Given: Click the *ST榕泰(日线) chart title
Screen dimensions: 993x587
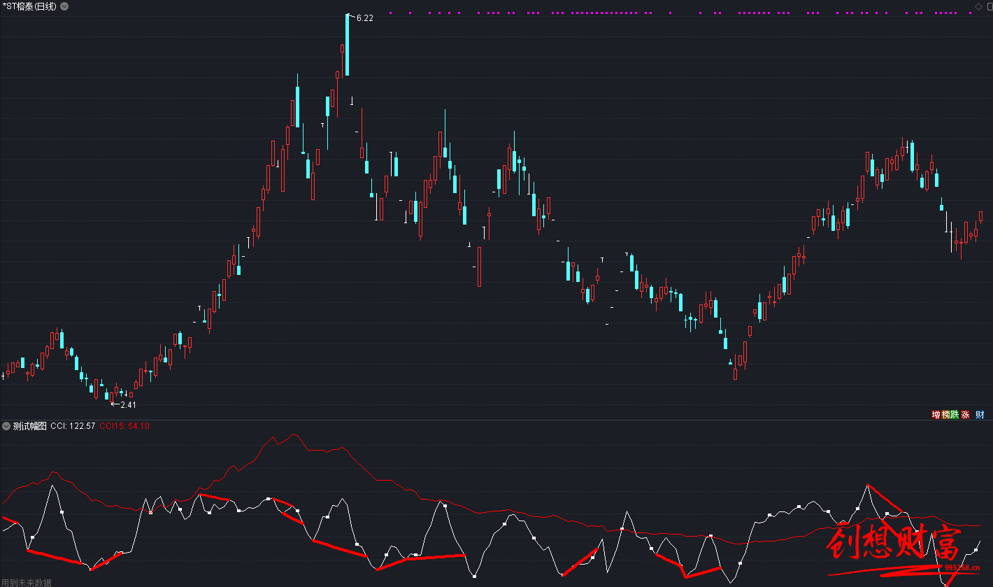Looking at the screenshot, I should [x=29, y=6].
